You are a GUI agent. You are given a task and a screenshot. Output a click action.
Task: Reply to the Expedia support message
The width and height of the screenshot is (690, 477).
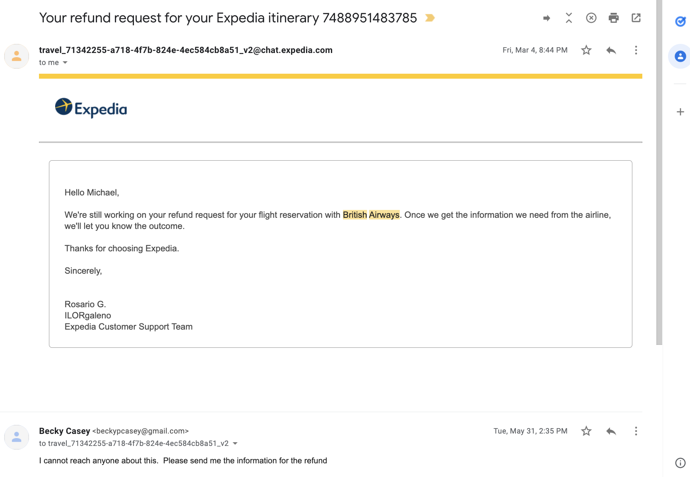611,50
